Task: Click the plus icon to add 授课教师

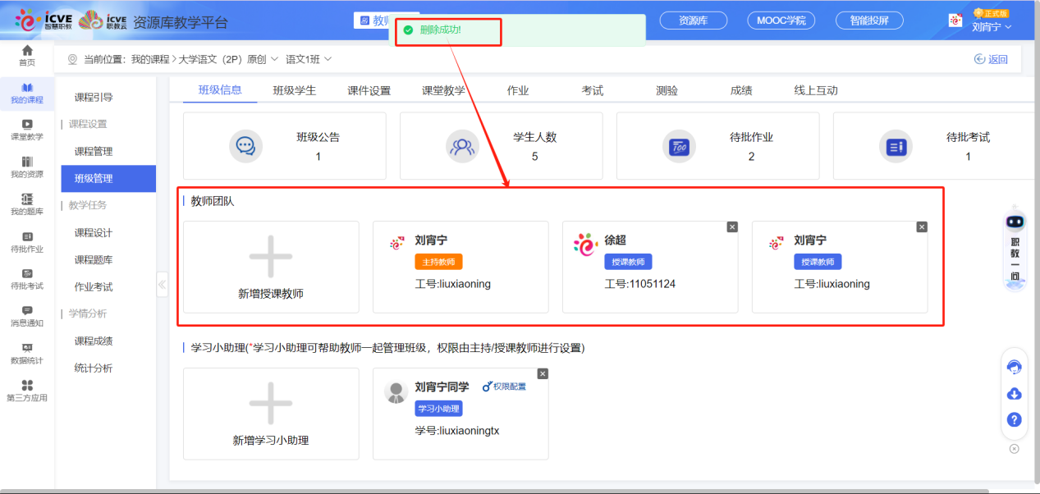Action: pyautogui.click(x=270, y=257)
